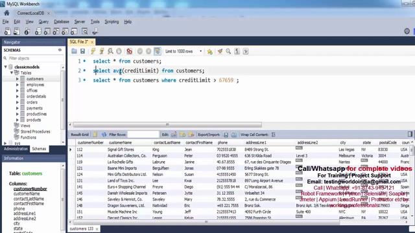Image resolution: width=415 pixels, height=233 pixels.
Task: Select the products table in navigator
Action: (34, 120)
